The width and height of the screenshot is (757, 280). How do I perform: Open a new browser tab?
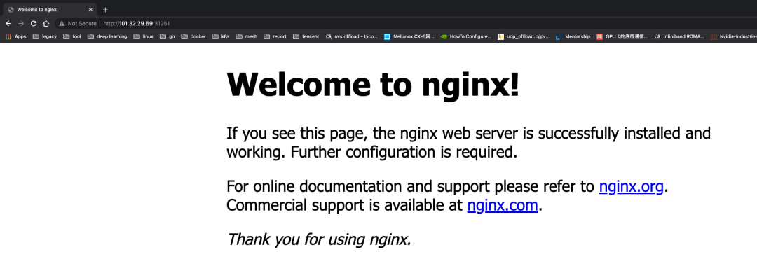(x=105, y=10)
